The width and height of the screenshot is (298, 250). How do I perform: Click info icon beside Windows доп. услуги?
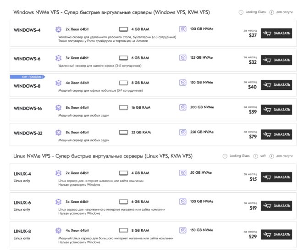(x=271, y=12)
